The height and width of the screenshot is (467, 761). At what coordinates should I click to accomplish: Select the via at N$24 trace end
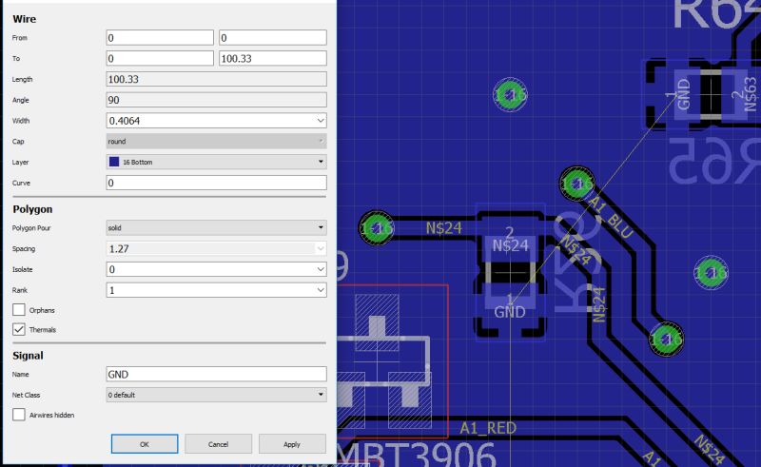pyautogui.click(x=376, y=227)
